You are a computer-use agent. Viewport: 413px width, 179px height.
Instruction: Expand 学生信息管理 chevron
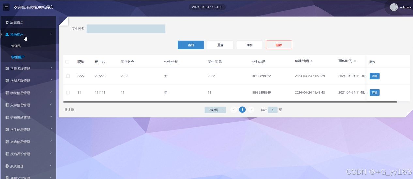point(51,129)
